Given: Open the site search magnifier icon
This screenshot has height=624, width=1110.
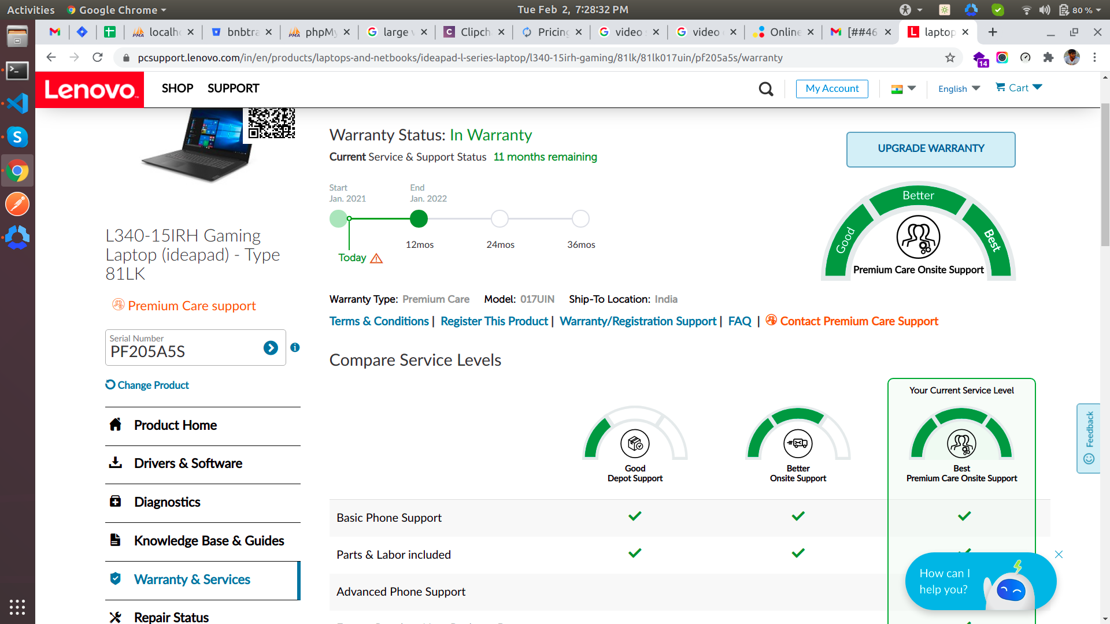Looking at the screenshot, I should click(765, 89).
